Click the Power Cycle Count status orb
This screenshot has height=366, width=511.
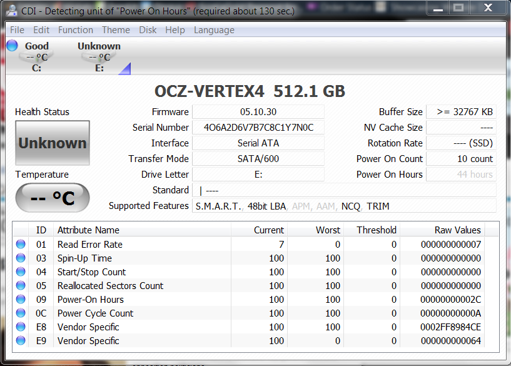[x=21, y=313]
